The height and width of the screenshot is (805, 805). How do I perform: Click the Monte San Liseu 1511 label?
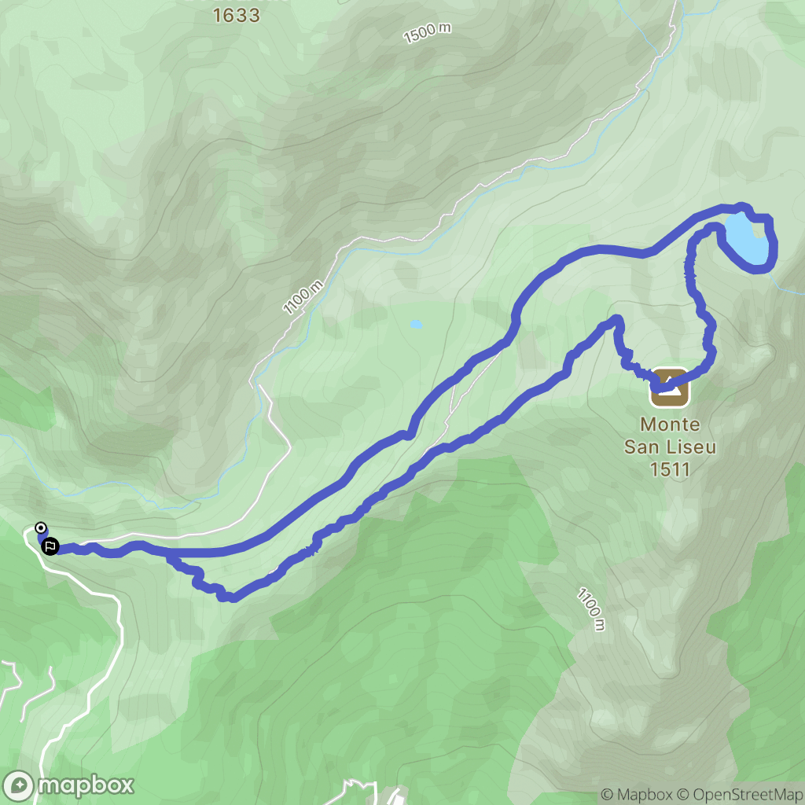[670, 447]
